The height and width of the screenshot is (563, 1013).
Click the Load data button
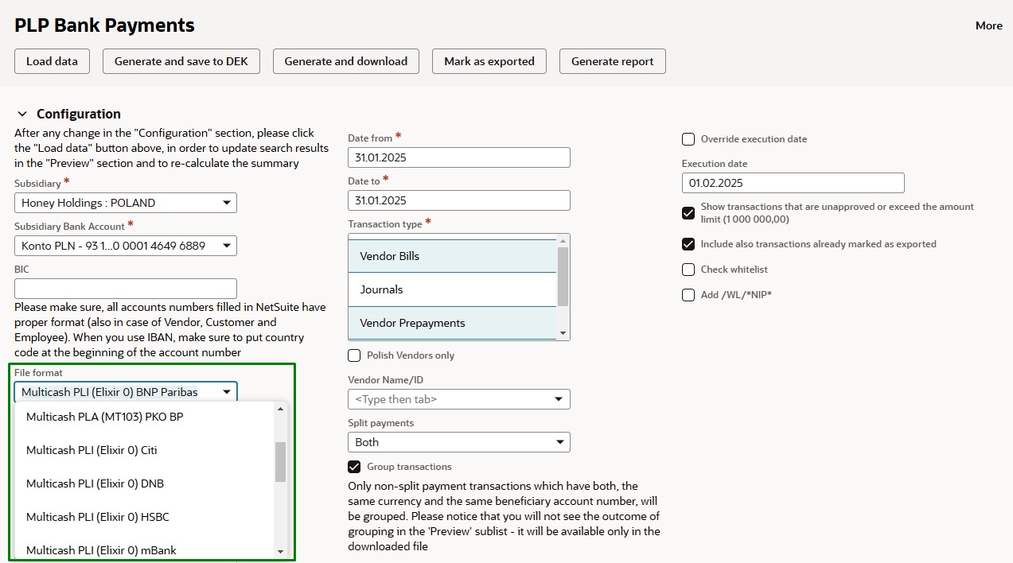click(52, 61)
